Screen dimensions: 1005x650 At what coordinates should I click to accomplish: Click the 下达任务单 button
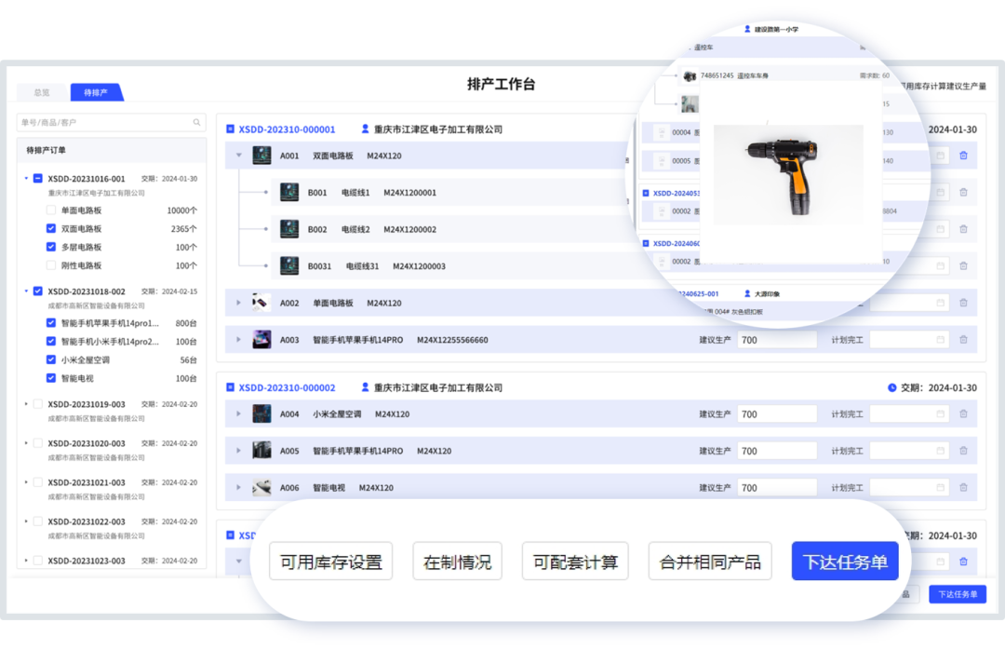pos(844,561)
